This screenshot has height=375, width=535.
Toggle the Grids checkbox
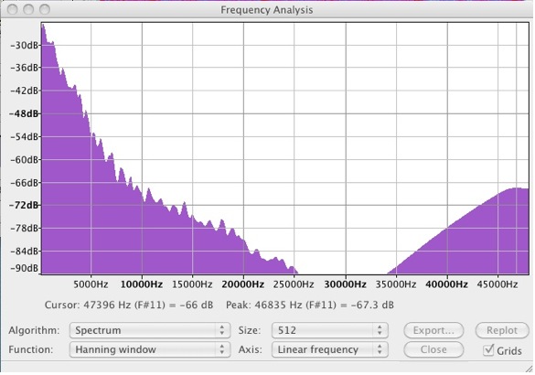pyautogui.click(x=488, y=350)
